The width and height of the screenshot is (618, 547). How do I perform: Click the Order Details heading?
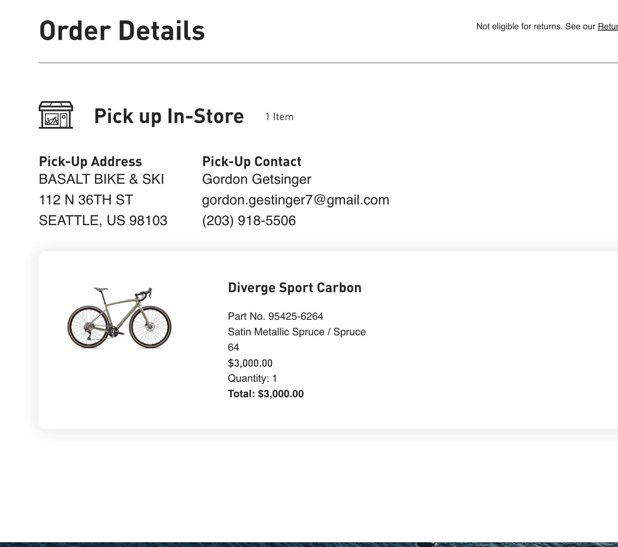pyautogui.click(x=122, y=31)
